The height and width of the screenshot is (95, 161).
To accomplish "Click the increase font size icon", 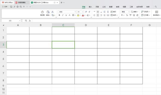I will point(86,12).
